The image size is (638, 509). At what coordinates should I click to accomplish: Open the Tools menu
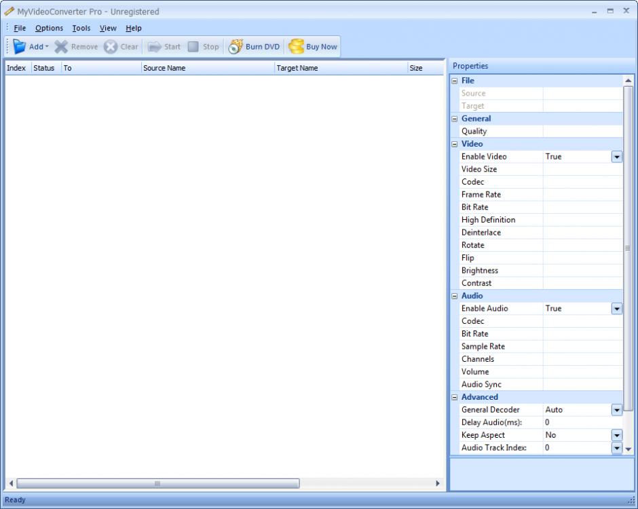81,28
